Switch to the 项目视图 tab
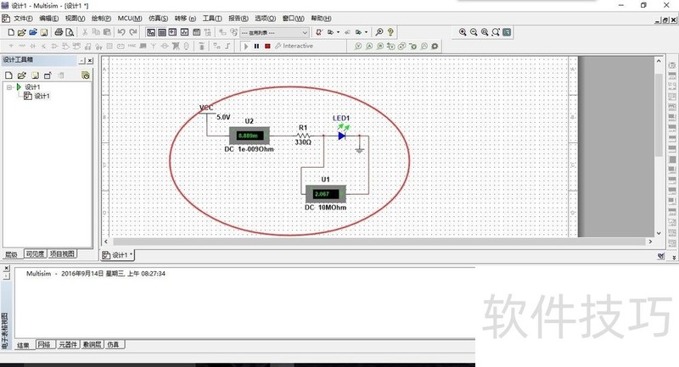 point(62,254)
